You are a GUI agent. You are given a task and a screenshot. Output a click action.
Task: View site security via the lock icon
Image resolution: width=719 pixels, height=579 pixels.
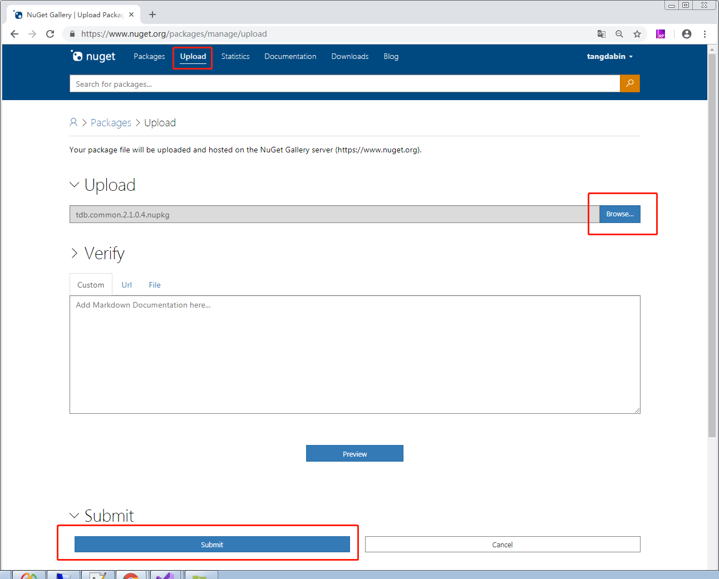[x=72, y=34]
